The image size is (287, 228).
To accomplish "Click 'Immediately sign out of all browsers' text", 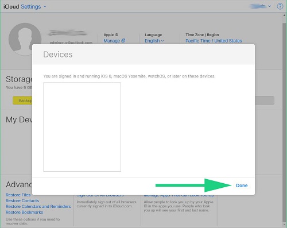I will pyautogui.click(x=106, y=204).
